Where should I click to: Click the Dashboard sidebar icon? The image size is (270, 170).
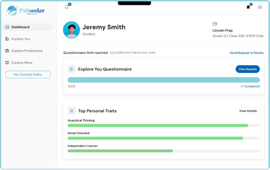[7, 27]
